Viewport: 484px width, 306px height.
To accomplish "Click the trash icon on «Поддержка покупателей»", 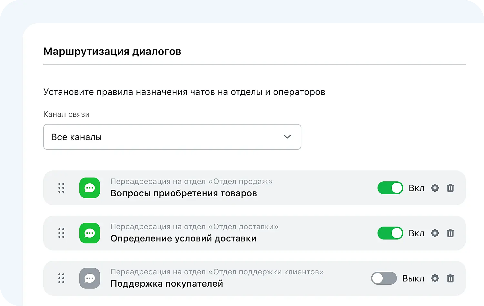I will (450, 278).
